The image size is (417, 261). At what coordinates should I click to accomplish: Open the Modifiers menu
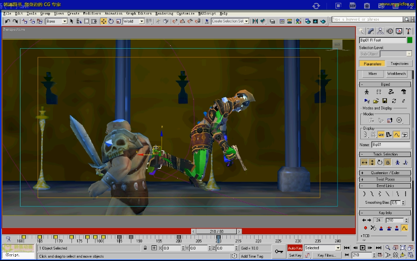coord(92,13)
